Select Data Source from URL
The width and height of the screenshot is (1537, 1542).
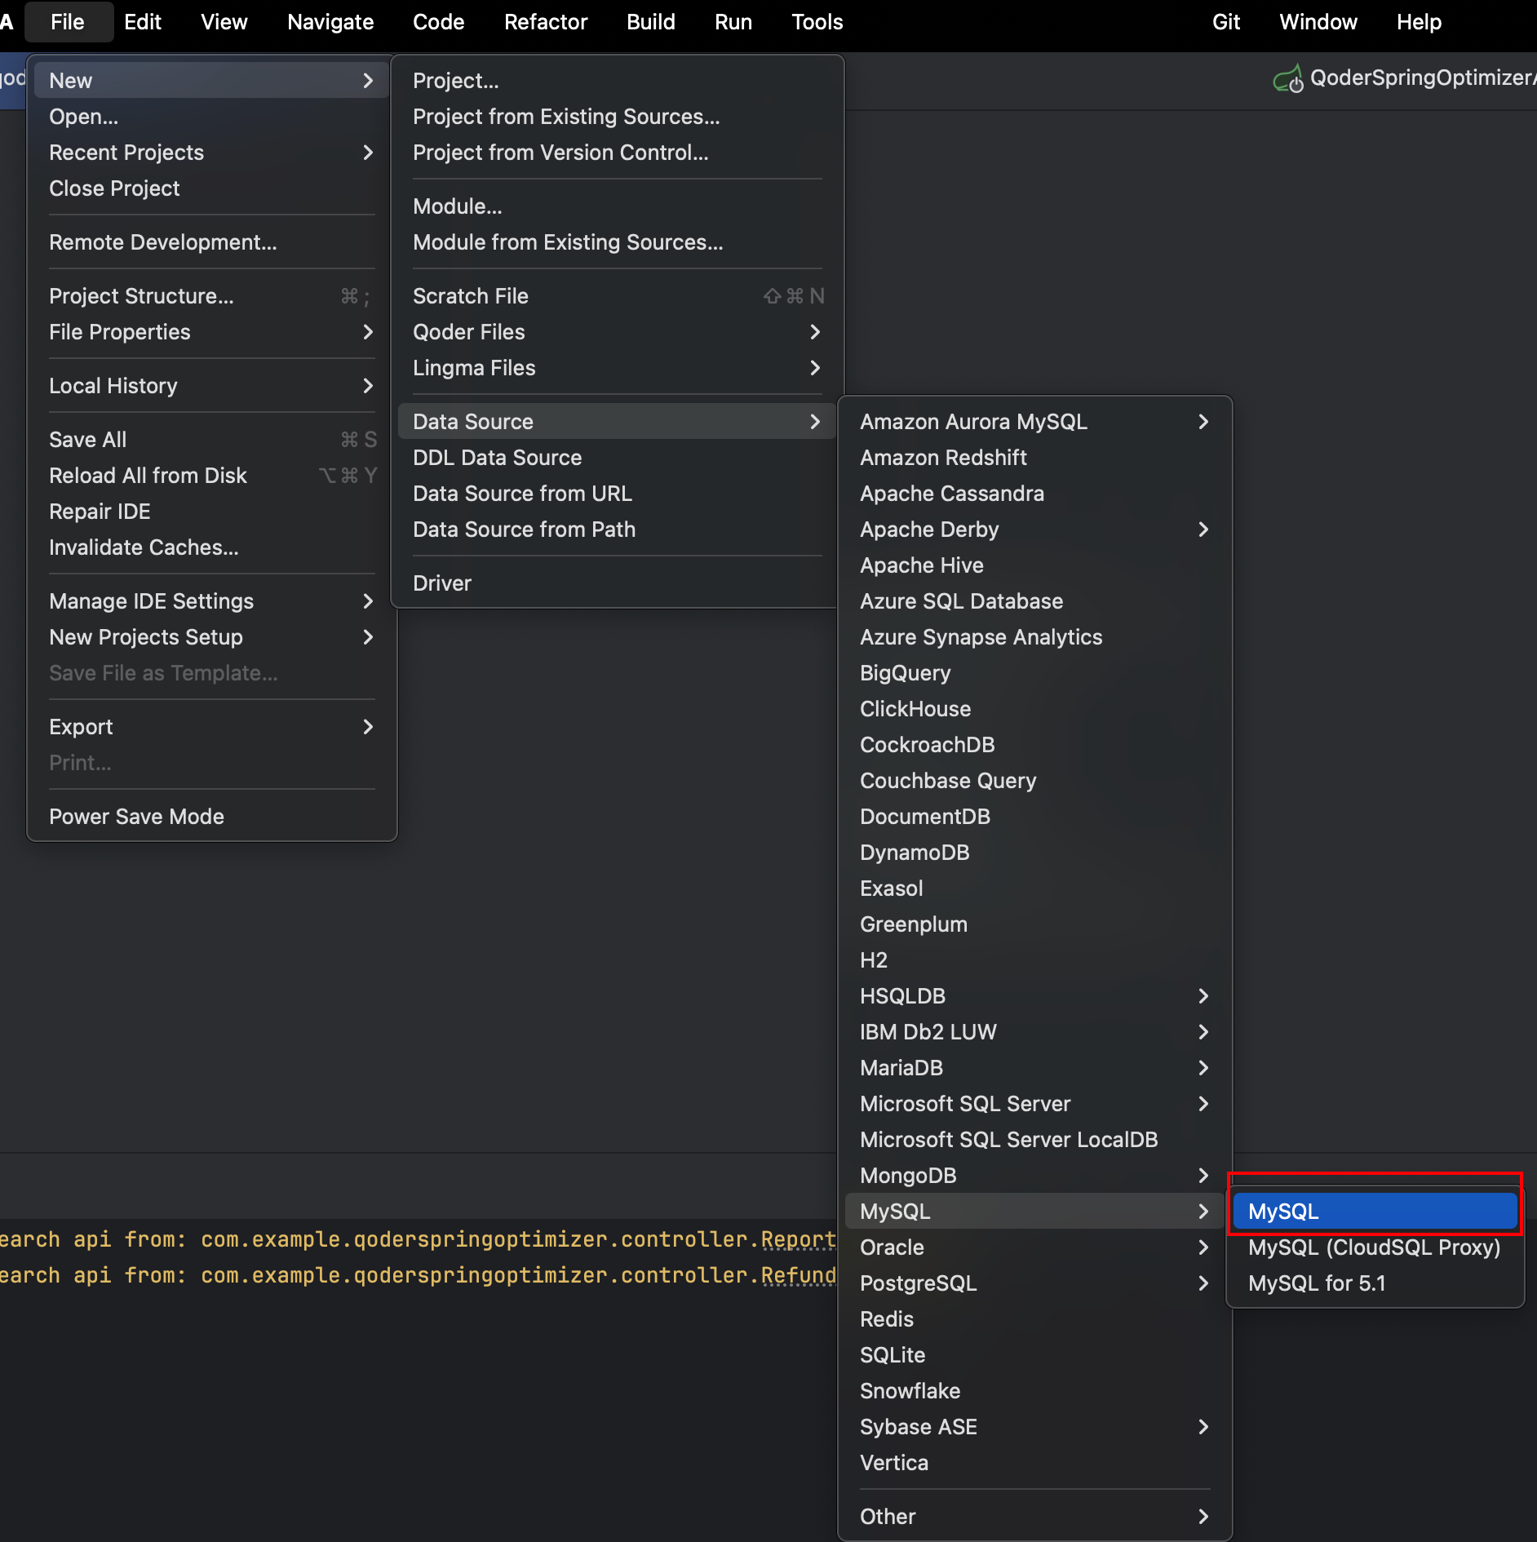(522, 494)
